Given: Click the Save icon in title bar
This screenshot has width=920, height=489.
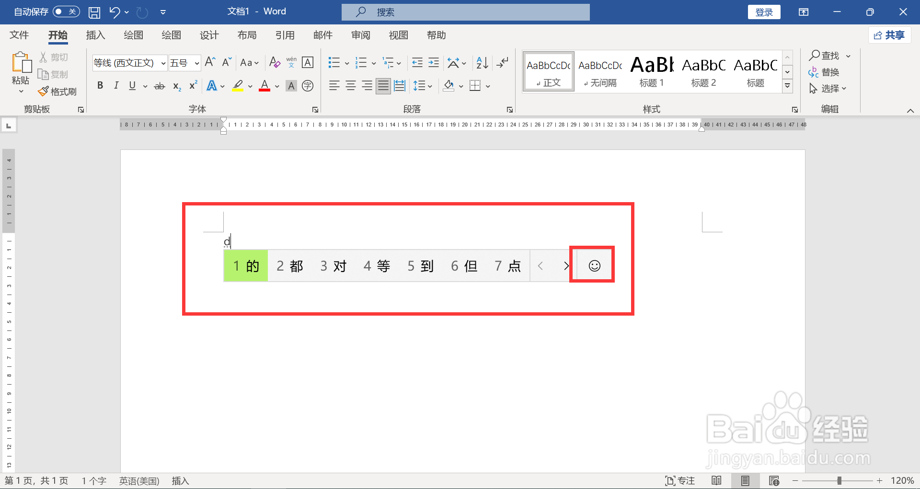Looking at the screenshot, I should pos(94,12).
